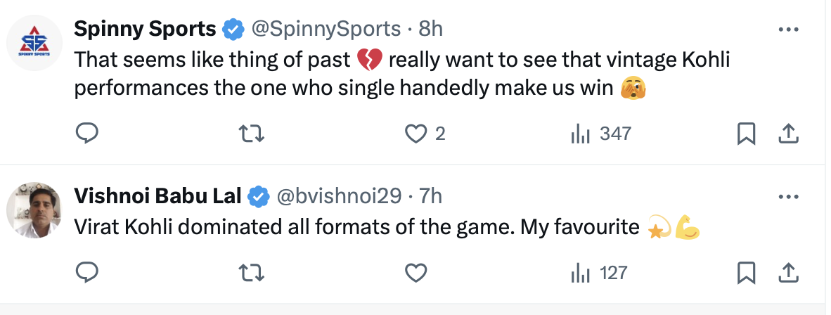Share the Spinny Sports tweet

(789, 133)
